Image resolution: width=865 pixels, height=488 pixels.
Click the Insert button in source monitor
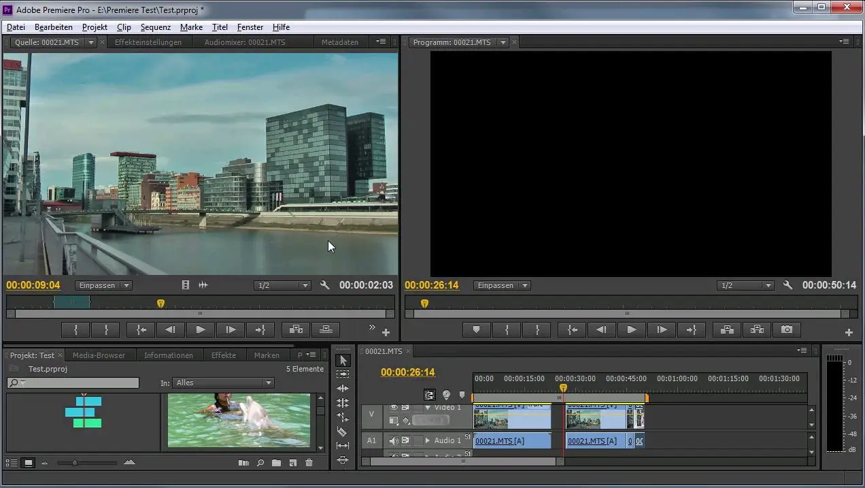point(296,329)
